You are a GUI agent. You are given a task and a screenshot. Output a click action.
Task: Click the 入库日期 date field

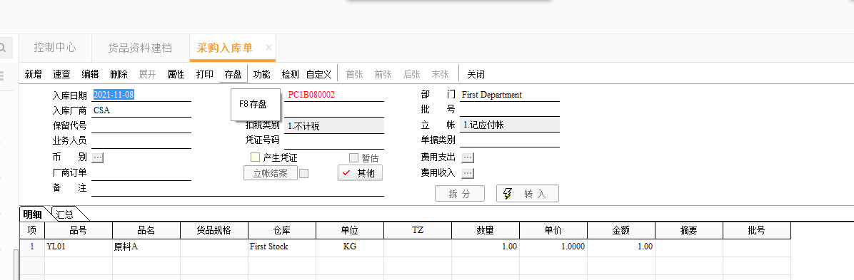(x=142, y=95)
